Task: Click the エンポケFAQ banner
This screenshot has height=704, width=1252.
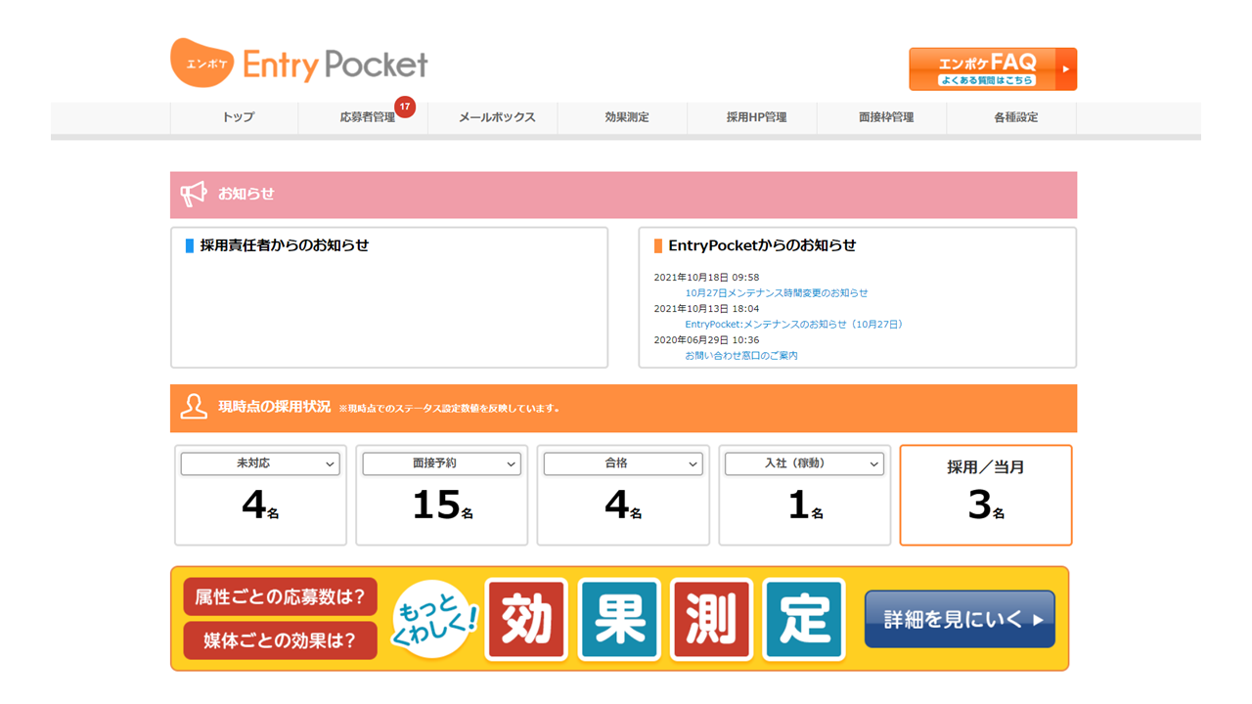Action: pos(992,68)
